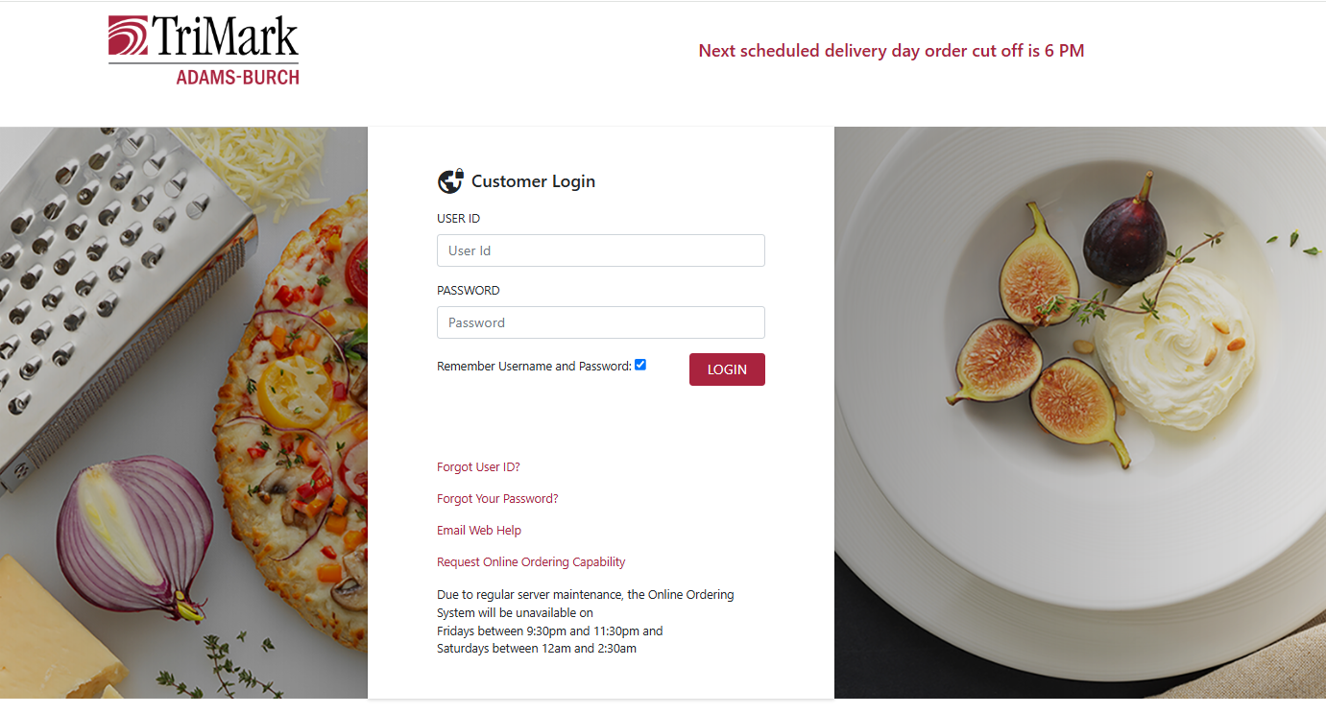Open the Forgot User ID? link
Screen dimensions: 1326x714
click(478, 467)
